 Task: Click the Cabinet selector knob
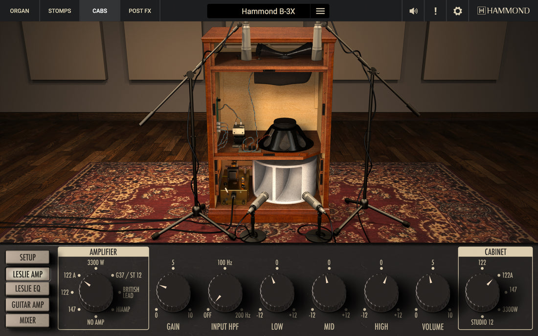point(482,292)
